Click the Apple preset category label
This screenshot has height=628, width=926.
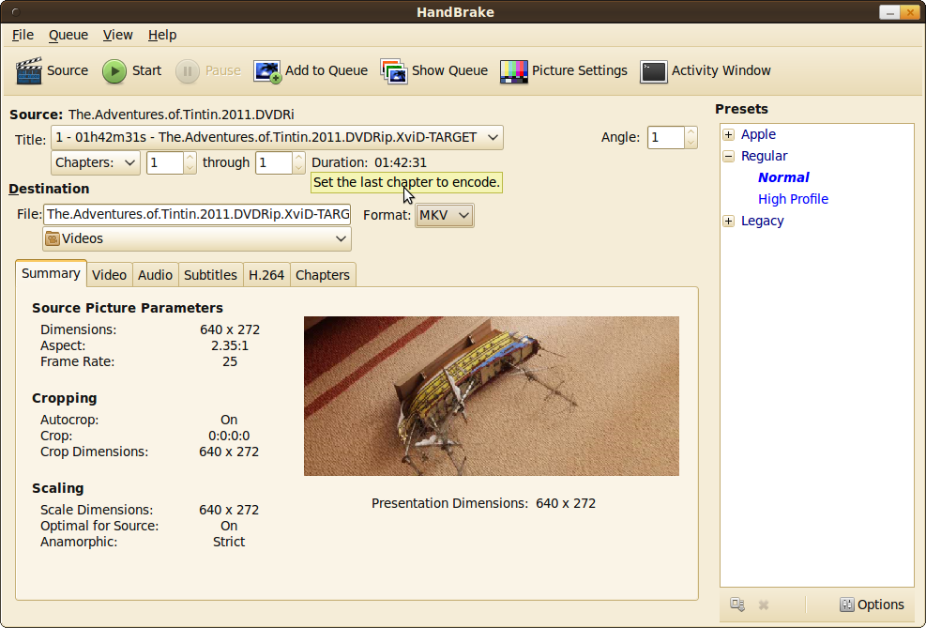click(758, 134)
